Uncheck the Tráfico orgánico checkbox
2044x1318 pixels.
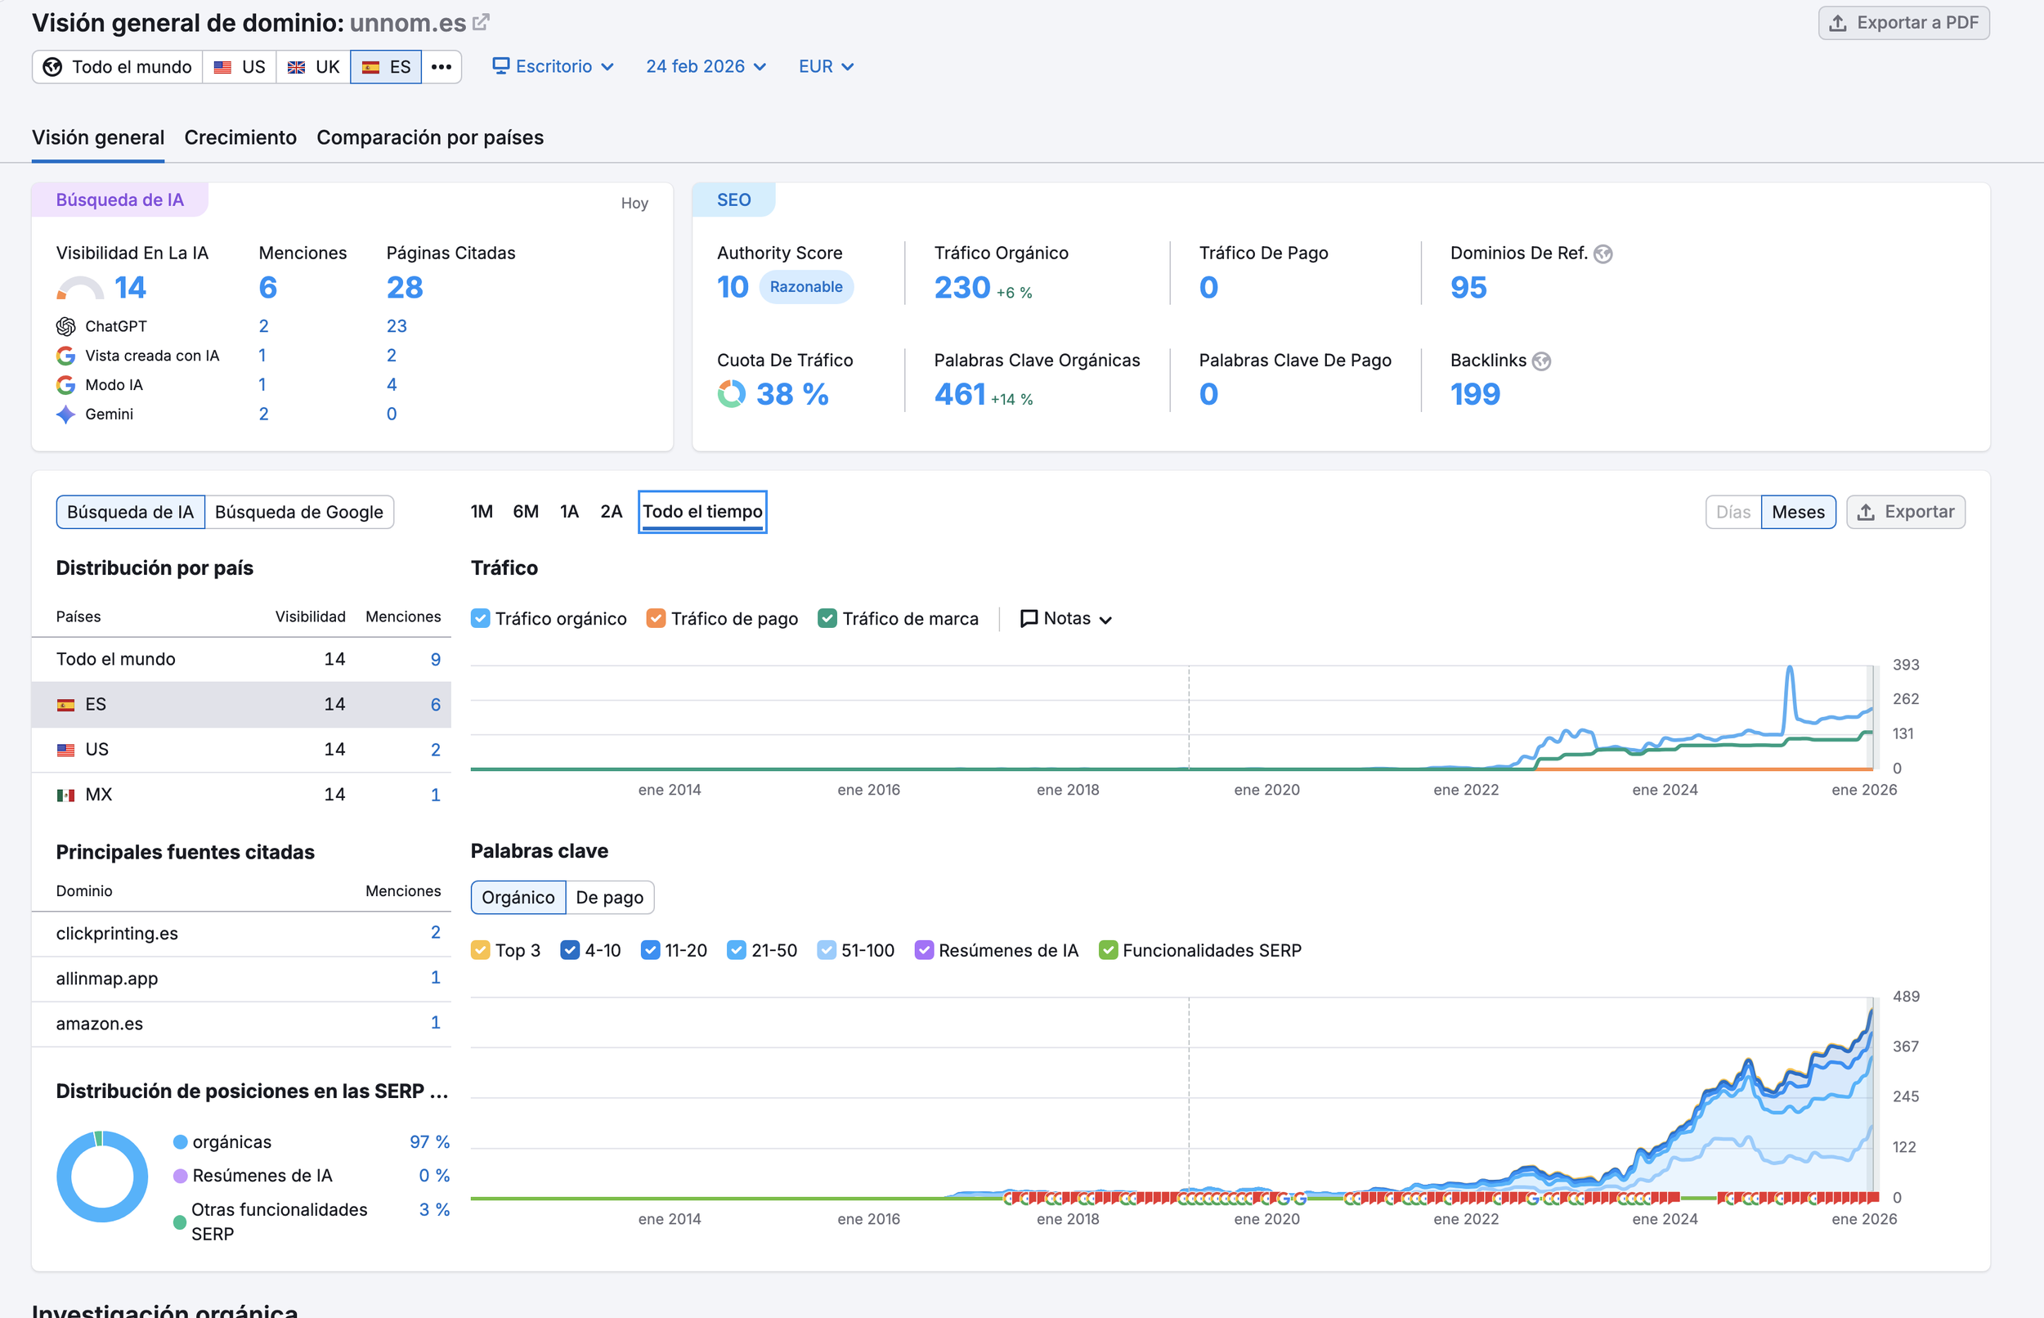[x=481, y=619]
